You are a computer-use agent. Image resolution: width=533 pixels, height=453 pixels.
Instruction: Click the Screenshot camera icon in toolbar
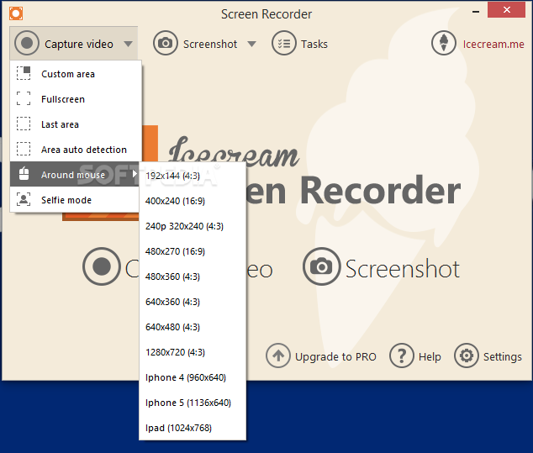tap(166, 43)
